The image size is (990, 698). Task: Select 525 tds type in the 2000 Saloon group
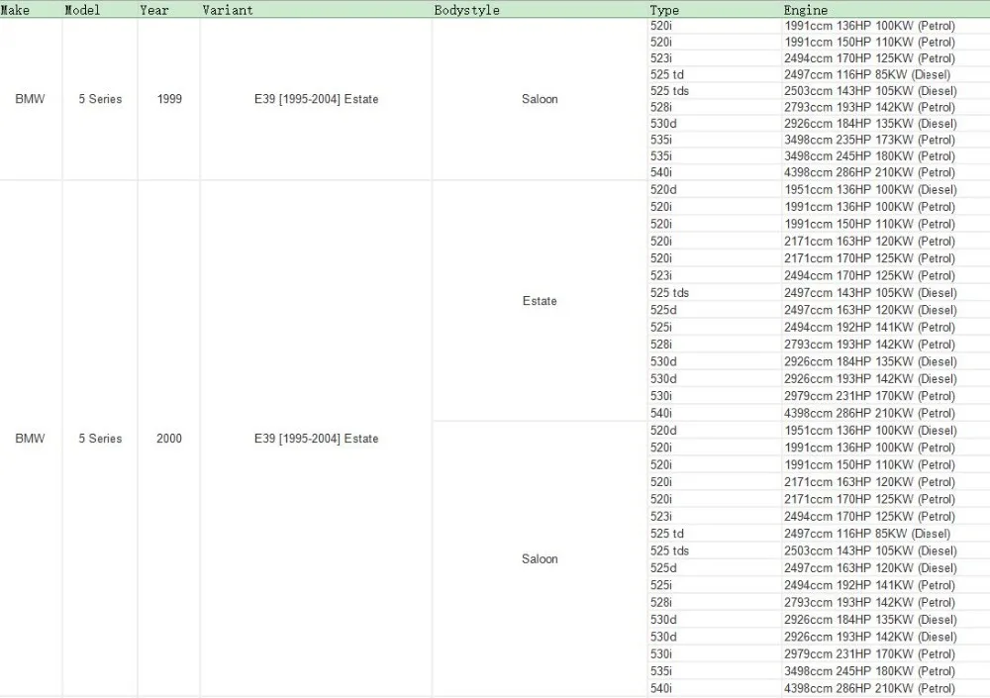[670, 550]
